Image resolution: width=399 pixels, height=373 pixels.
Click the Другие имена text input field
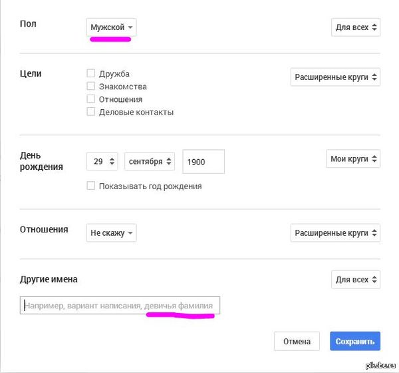pos(120,306)
